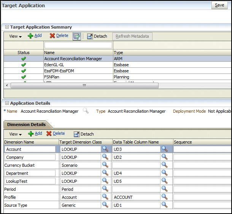Image resolution: width=232 pixels, height=214 pixels.
Task: Detach the Dimension Details table
Action: 84,134
